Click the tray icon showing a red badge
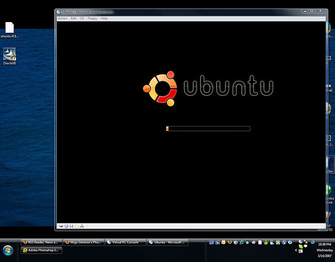 tap(301, 251)
